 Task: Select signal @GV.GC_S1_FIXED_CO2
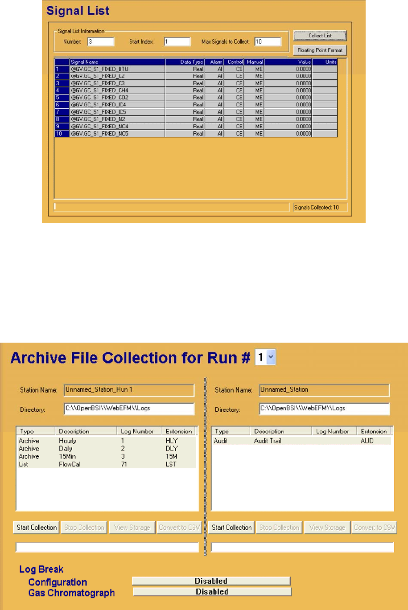[x=196, y=98]
